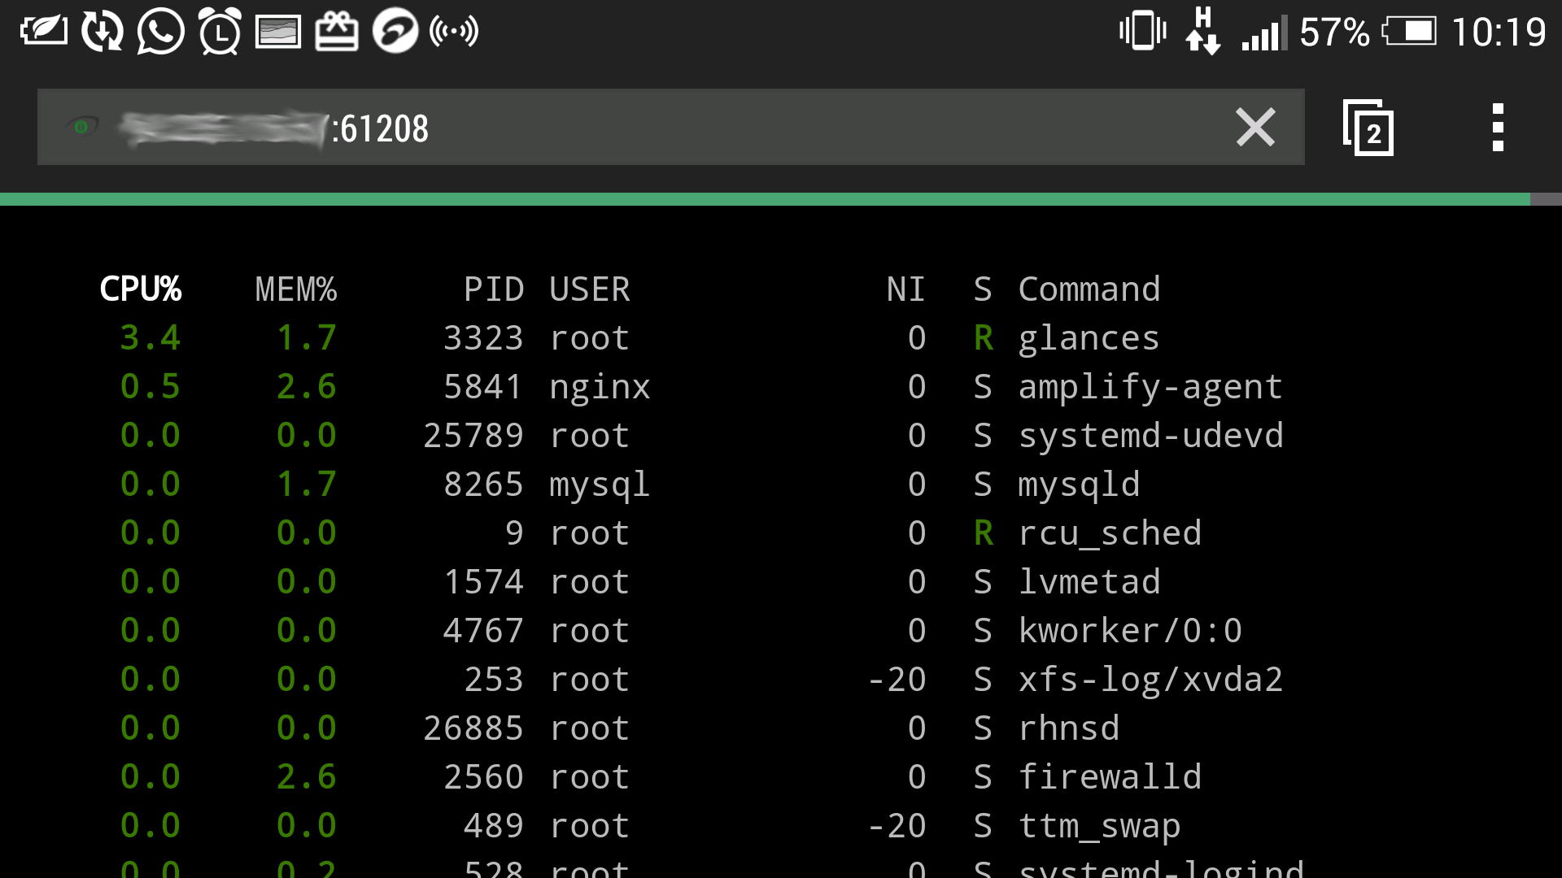
Task: Click the 2.6 MEM value for firewalld
Action: click(307, 777)
